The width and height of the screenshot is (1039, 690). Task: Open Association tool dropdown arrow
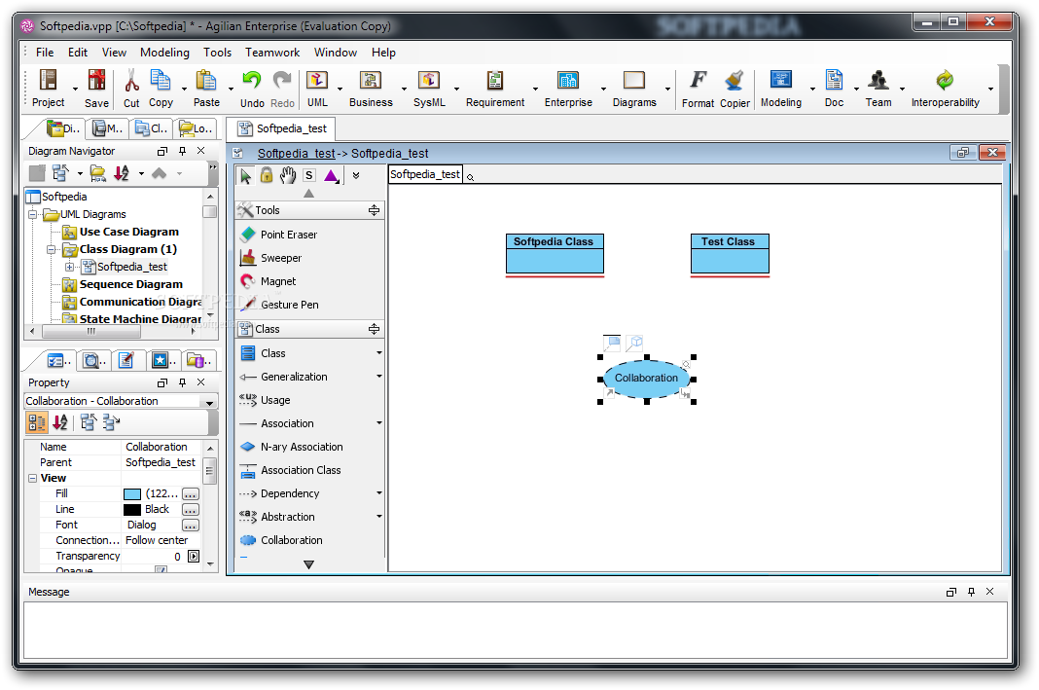point(379,423)
